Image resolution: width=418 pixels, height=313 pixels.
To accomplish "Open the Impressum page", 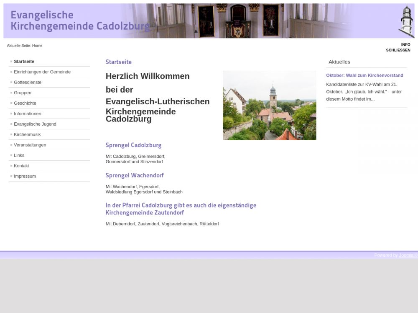I will [x=25, y=176].
